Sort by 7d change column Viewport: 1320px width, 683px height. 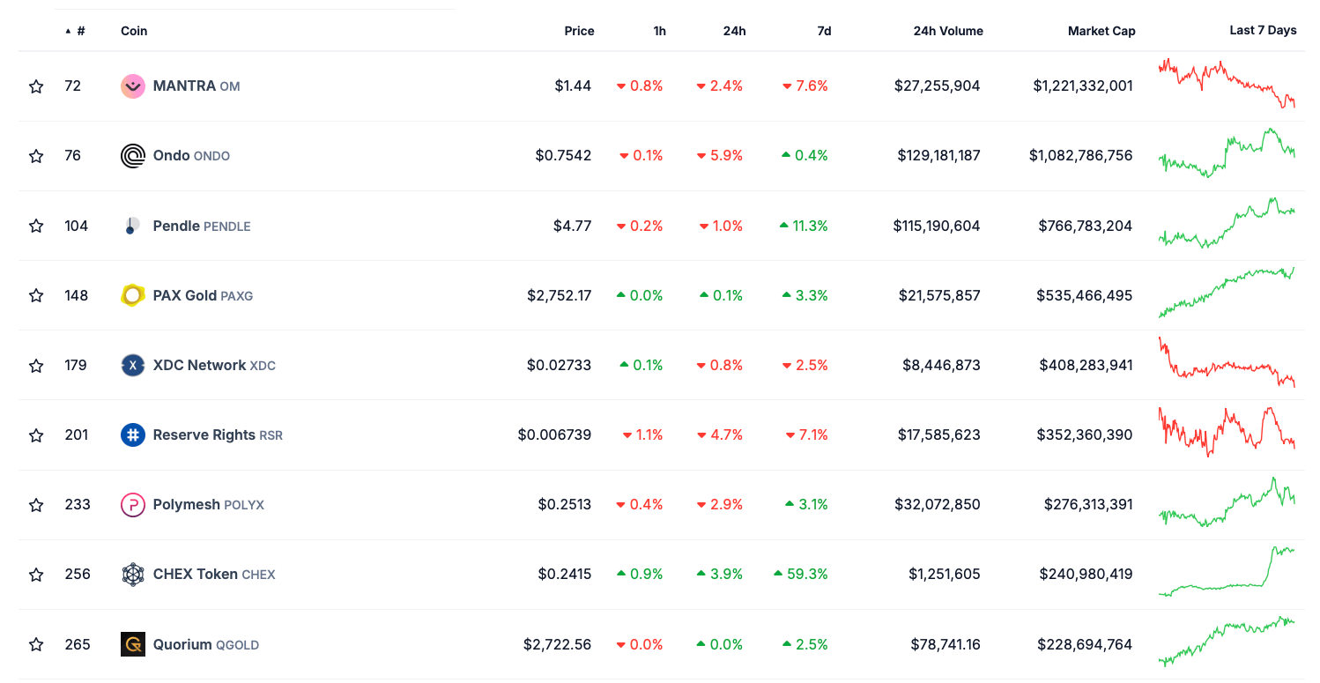(x=824, y=31)
